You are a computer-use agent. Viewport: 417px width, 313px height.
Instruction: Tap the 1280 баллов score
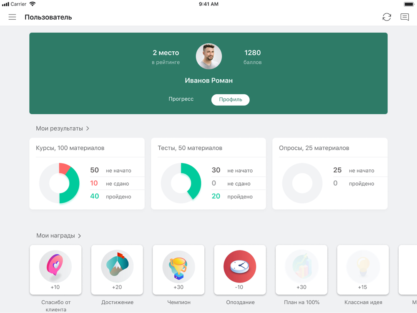(252, 57)
